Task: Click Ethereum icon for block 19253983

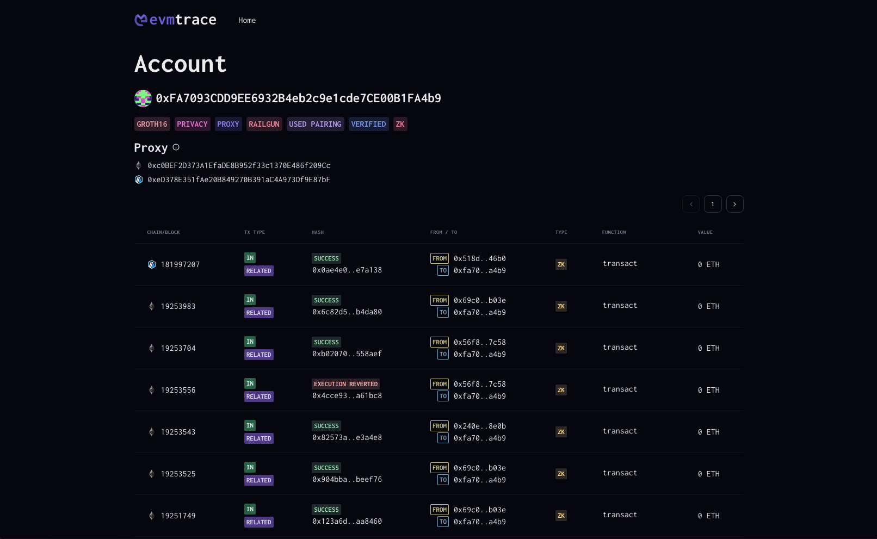Action: coord(152,306)
